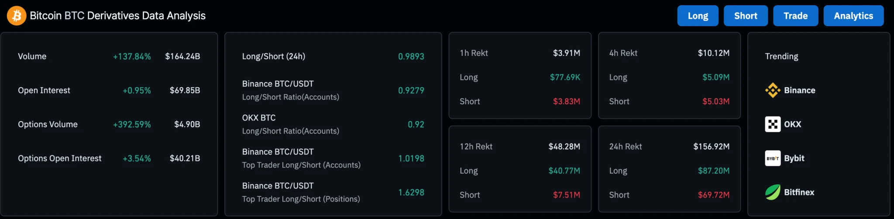Open the Binance trending exchange link
Image resolution: width=894 pixels, height=219 pixels.
799,90
